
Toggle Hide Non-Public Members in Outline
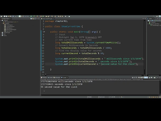point(156,21)
